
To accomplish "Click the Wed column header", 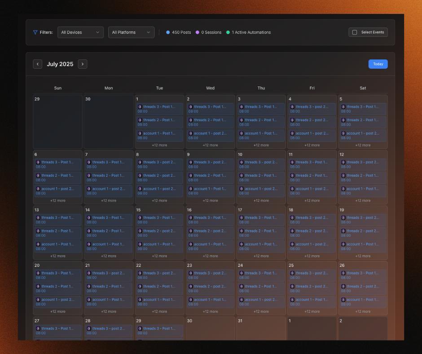I will [x=211, y=88].
